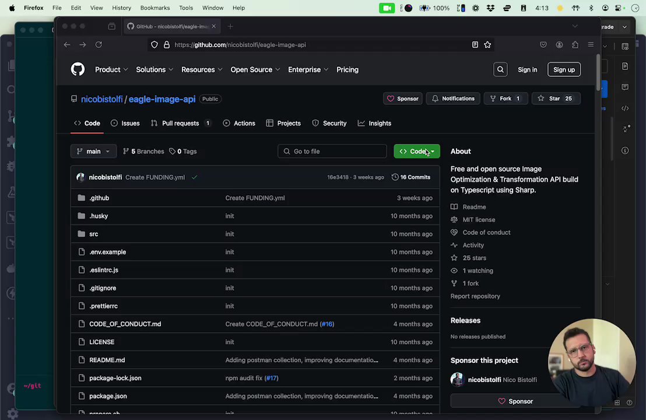Open README.md file
The height and width of the screenshot is (420, 646).
tap(107, 360)
